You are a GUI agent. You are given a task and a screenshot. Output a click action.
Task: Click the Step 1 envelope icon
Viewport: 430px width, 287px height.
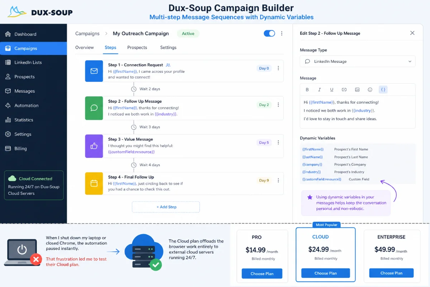coord(94,71)
